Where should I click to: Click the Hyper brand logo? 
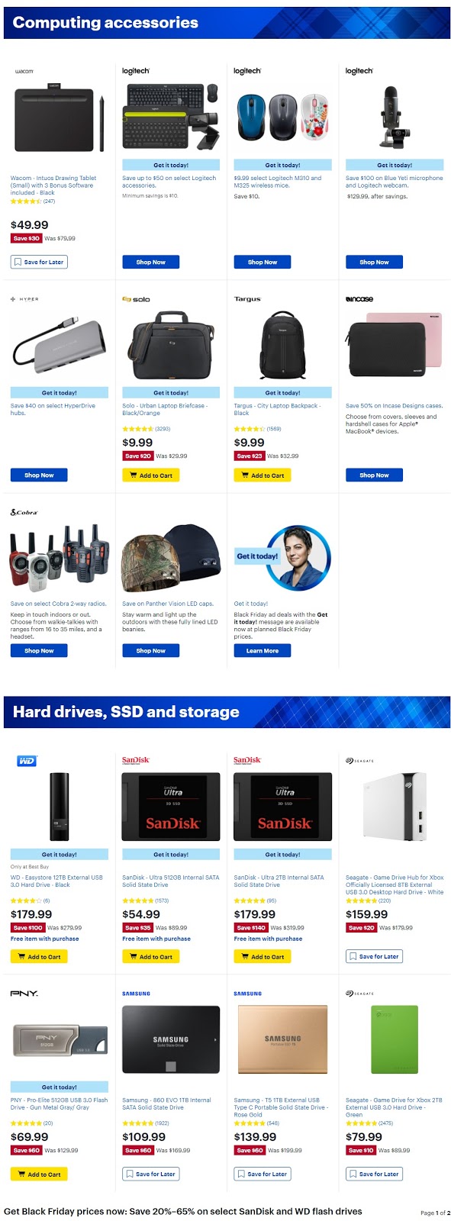[24, 299]
